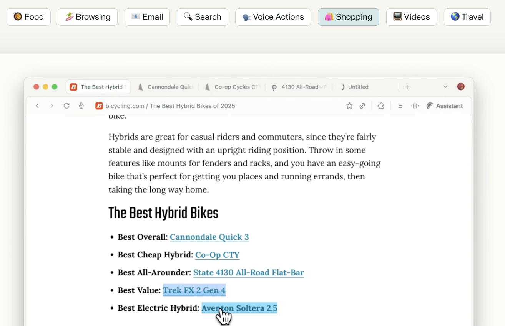This screenshot has width=505, height=326.
Task: Click the bicycling.com site favicon in address bar
Action: [99, 106]
